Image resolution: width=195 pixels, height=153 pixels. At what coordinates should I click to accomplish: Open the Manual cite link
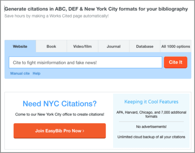click(x=20, y=73)
